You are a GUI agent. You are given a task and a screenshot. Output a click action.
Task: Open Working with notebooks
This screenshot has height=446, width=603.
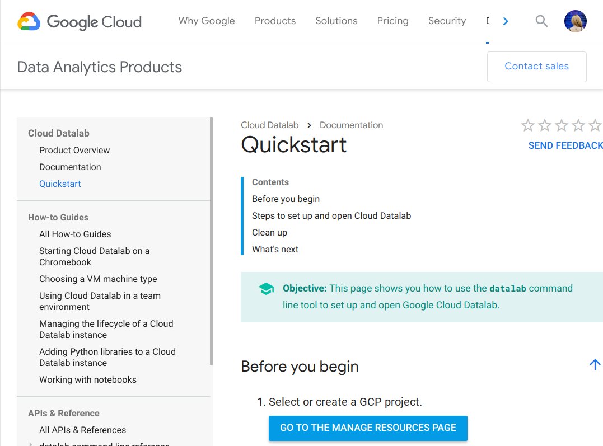point(88,379)
